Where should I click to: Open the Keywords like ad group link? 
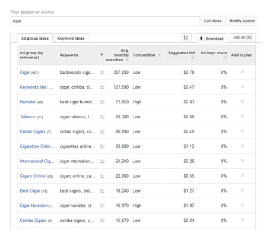(x=36, y=87)
